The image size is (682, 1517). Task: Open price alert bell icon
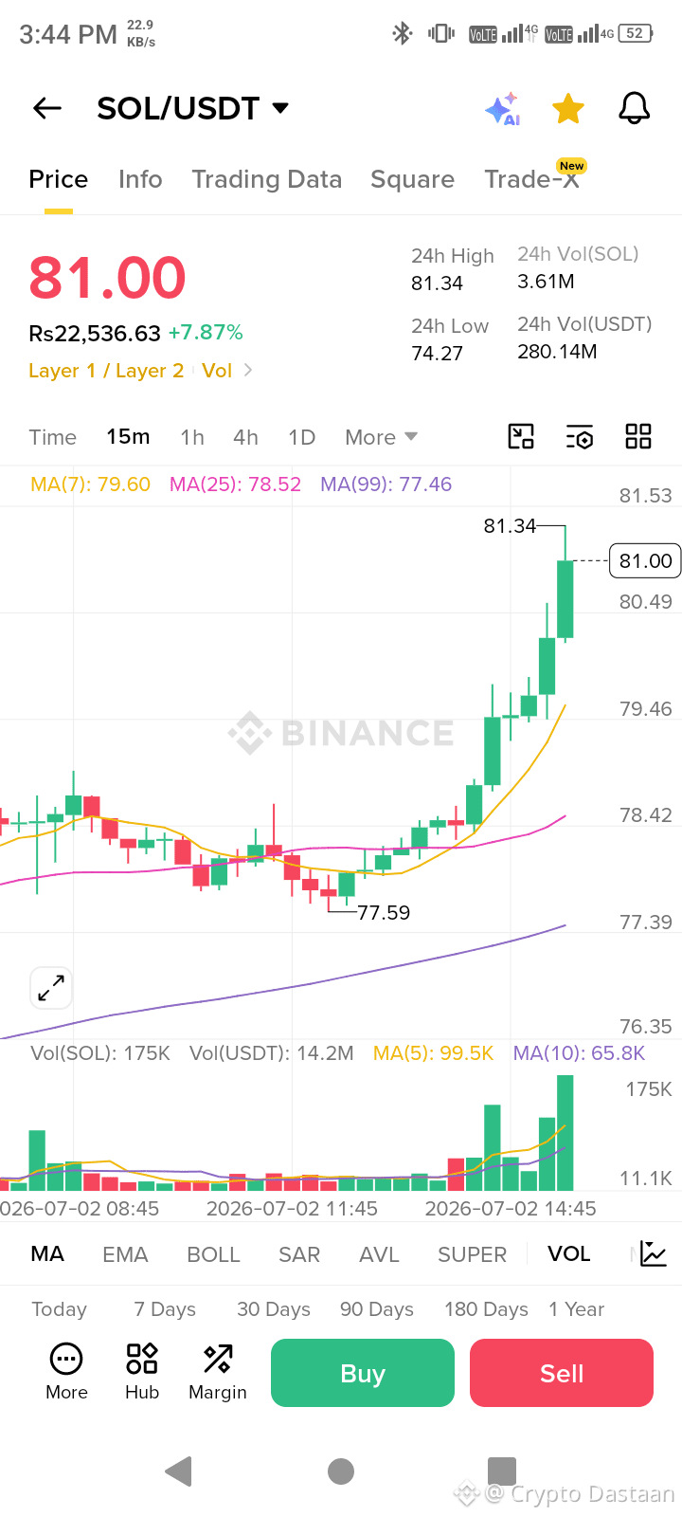point(635,108)
